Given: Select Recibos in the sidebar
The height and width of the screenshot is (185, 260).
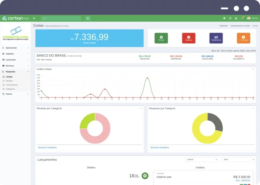Looking at the screenshot, I should pos(9,81).
